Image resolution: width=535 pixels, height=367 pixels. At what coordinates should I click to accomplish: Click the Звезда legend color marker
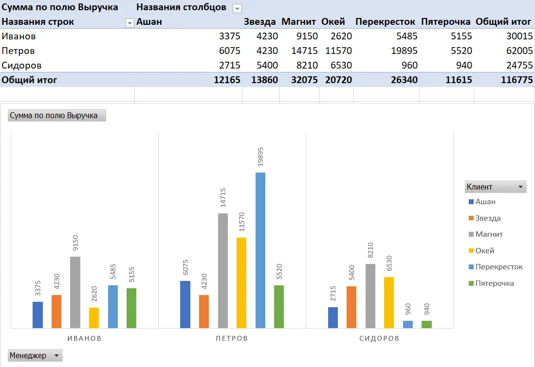(471, 218)
